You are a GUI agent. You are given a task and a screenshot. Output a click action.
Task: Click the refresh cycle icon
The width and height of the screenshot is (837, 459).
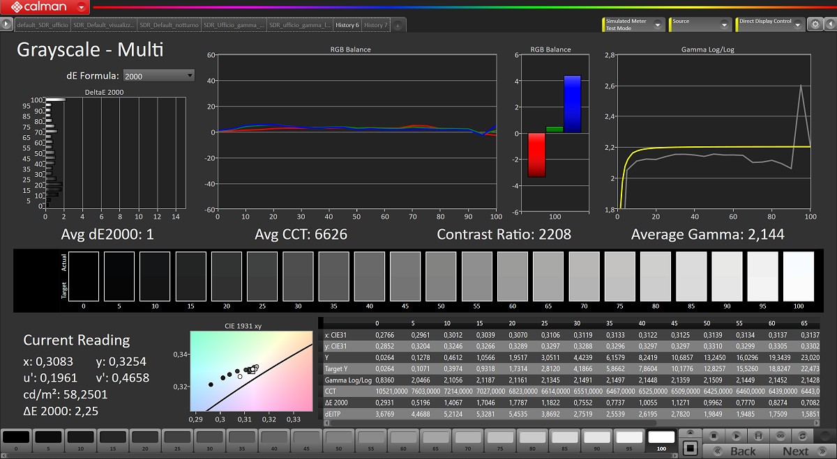[x=802, y=435]
